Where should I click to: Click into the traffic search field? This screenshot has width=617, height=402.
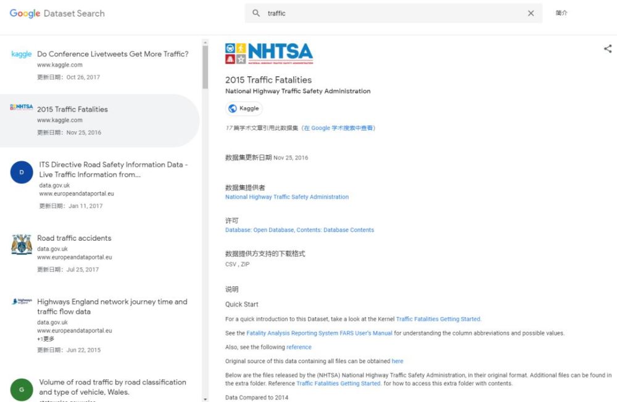pos(394,14)
